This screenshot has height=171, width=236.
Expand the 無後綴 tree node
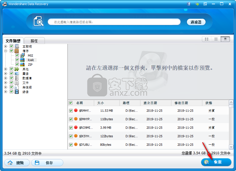pos(6,87)
